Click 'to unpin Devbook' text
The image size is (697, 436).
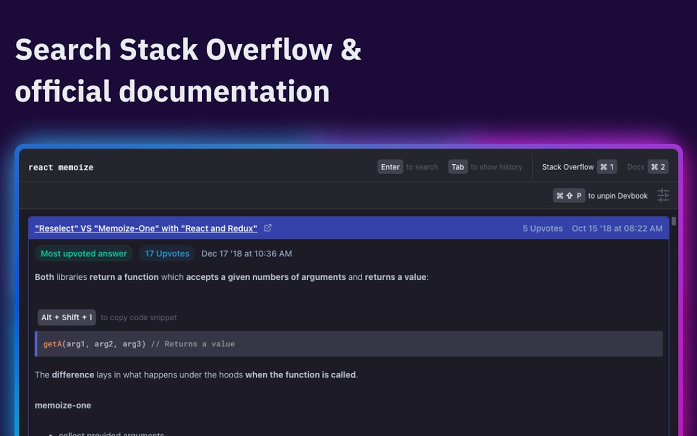tap(618, 195)
